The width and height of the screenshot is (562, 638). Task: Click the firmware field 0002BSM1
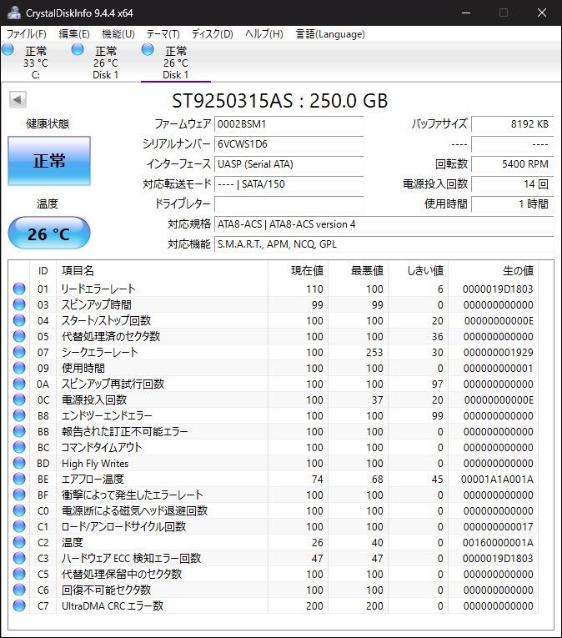pos(289,124)
